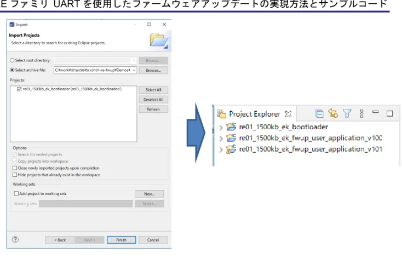Switch to the Project Explorer tab
The image size is (402, 259).
[x=254, y=113]
